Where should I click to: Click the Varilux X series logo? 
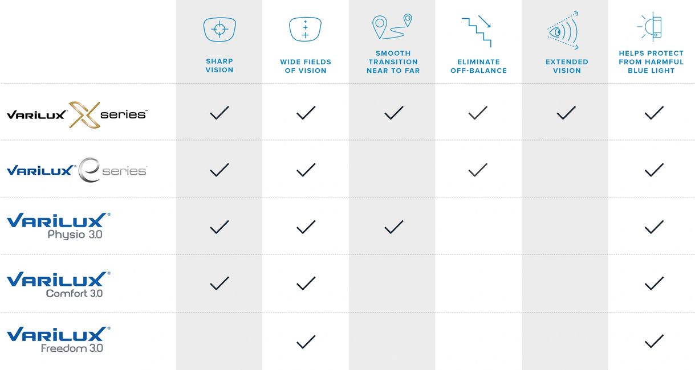(x=77, y=114)
